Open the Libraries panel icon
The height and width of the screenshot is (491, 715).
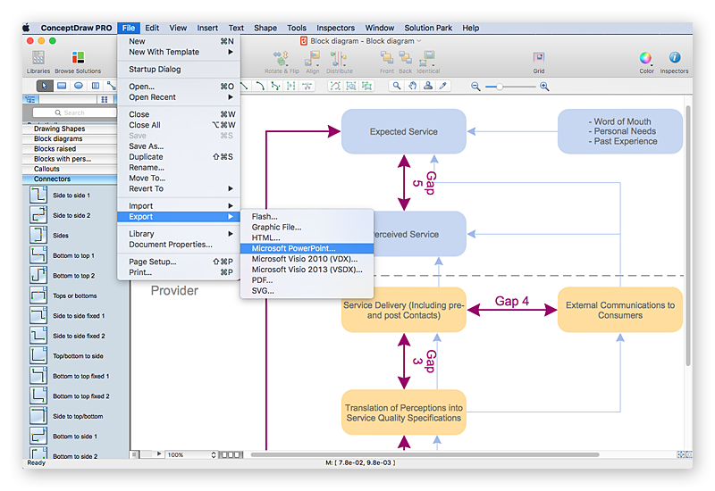pyautogui.click(x=38, y=58)
